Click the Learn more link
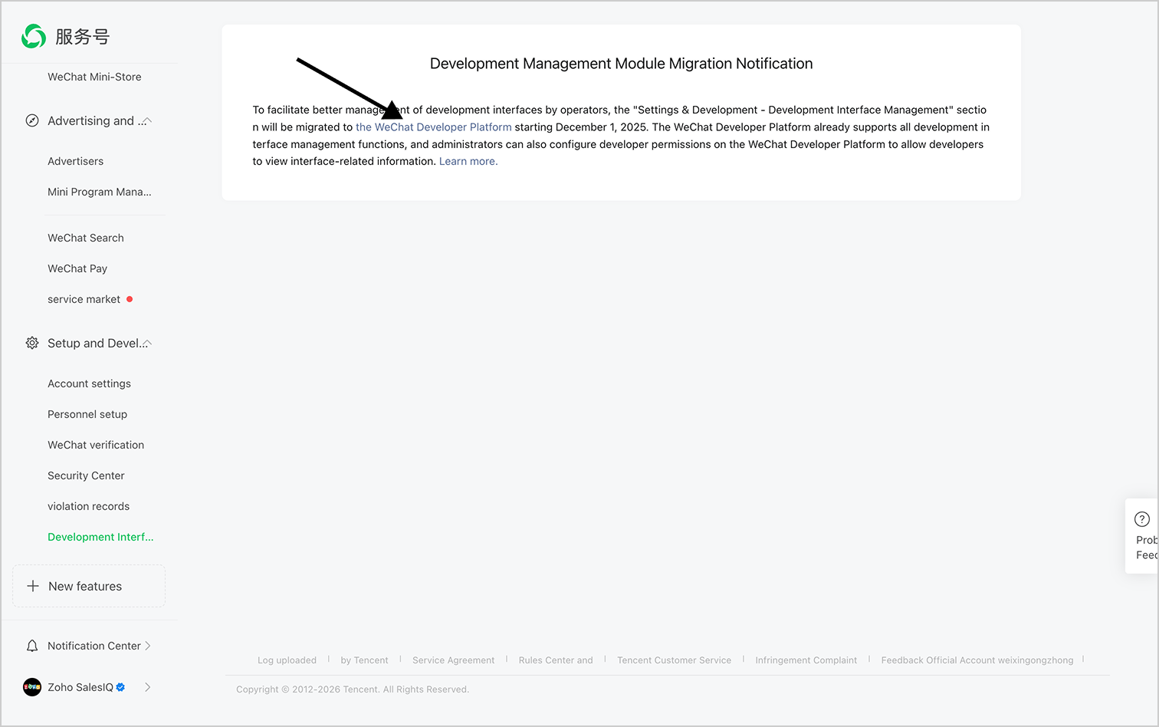The height and width of the screenshot is (727, 1159). [x=468, y=161]
